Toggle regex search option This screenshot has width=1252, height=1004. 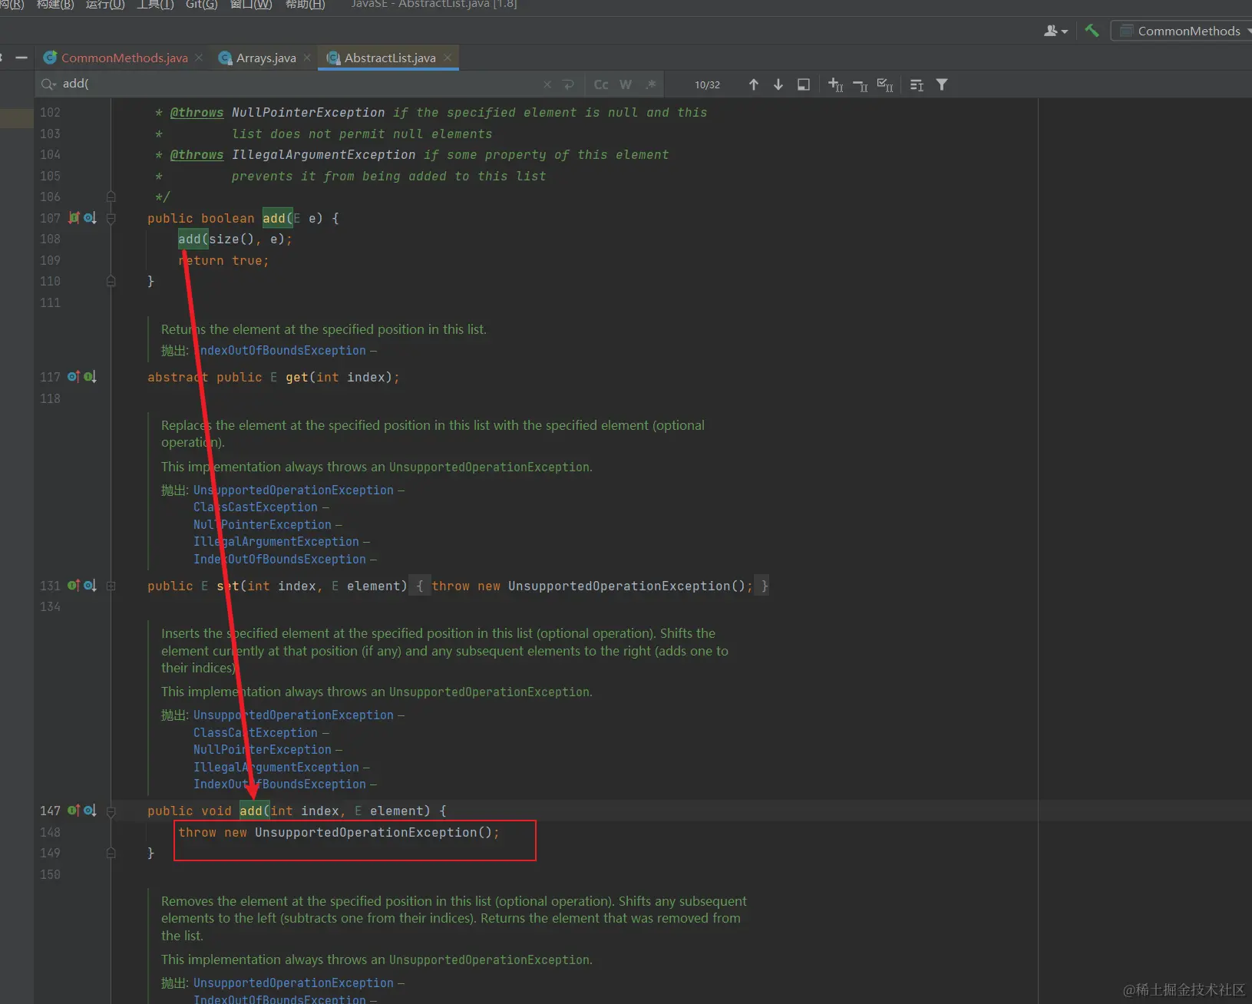point(651,84)
